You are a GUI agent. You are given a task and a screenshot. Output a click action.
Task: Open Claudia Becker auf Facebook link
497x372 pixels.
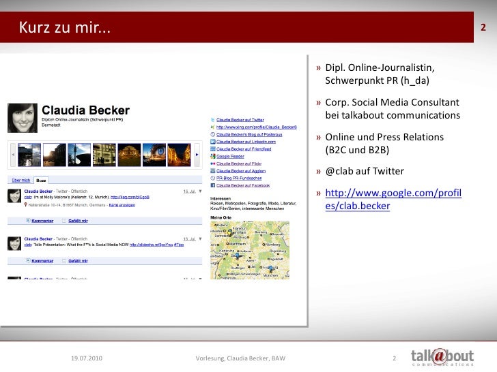[x=243, y=185]
